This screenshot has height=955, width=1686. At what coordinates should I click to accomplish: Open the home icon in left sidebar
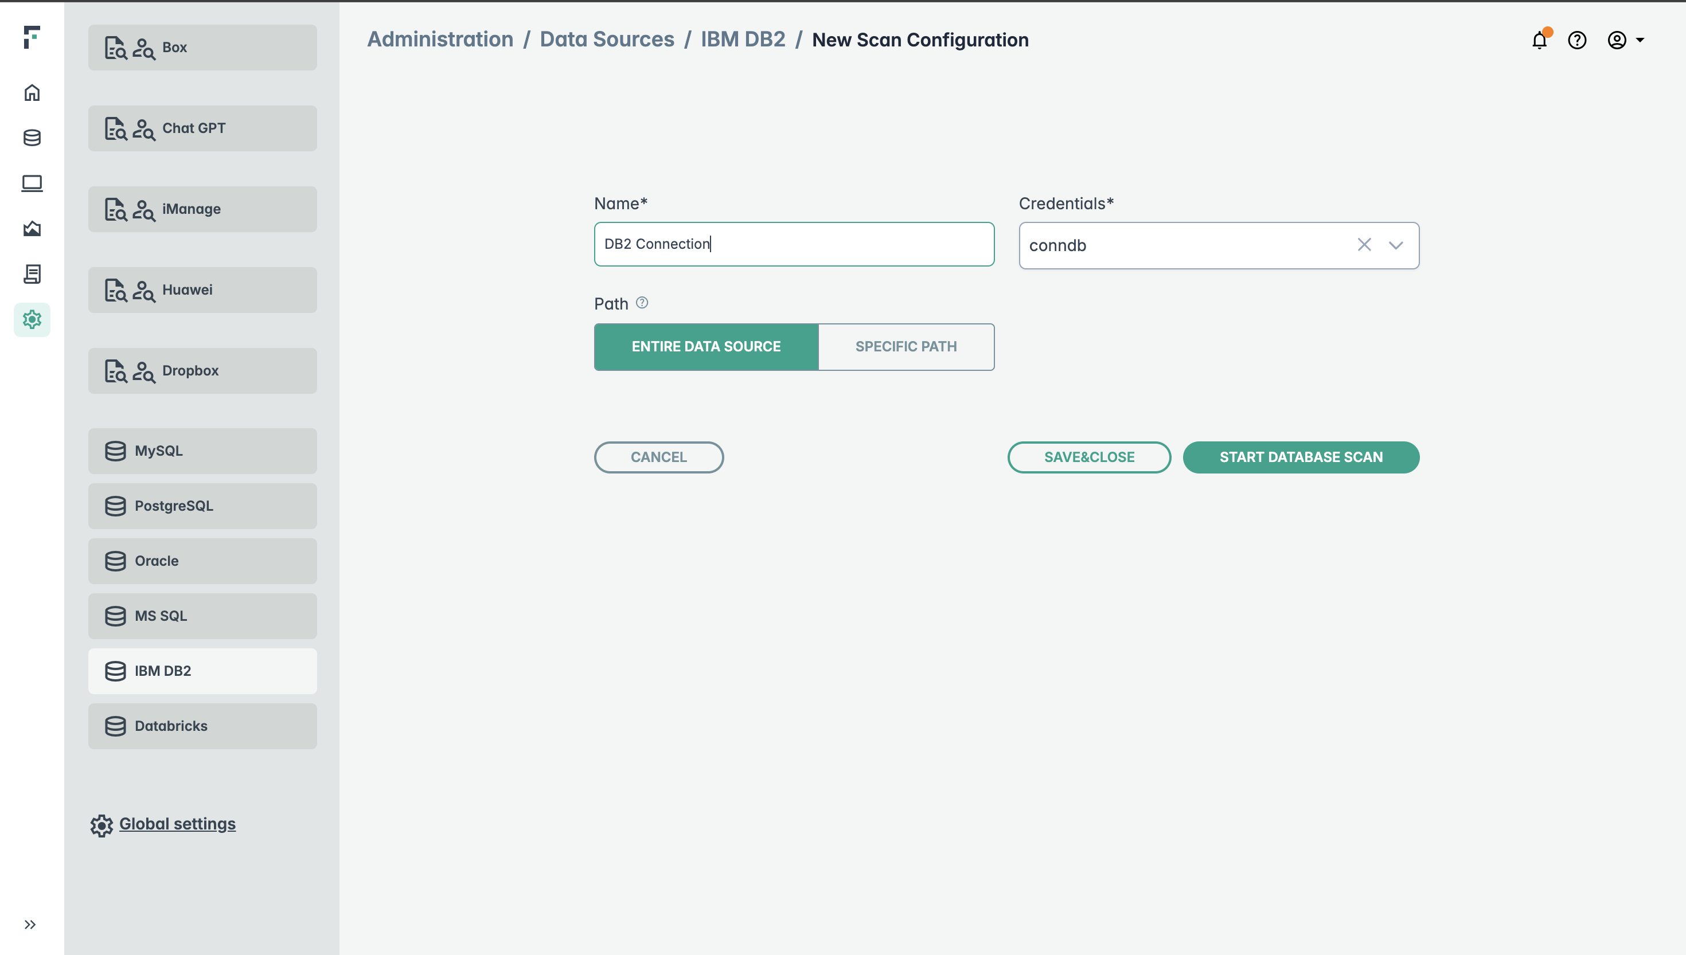pos(32,92)
